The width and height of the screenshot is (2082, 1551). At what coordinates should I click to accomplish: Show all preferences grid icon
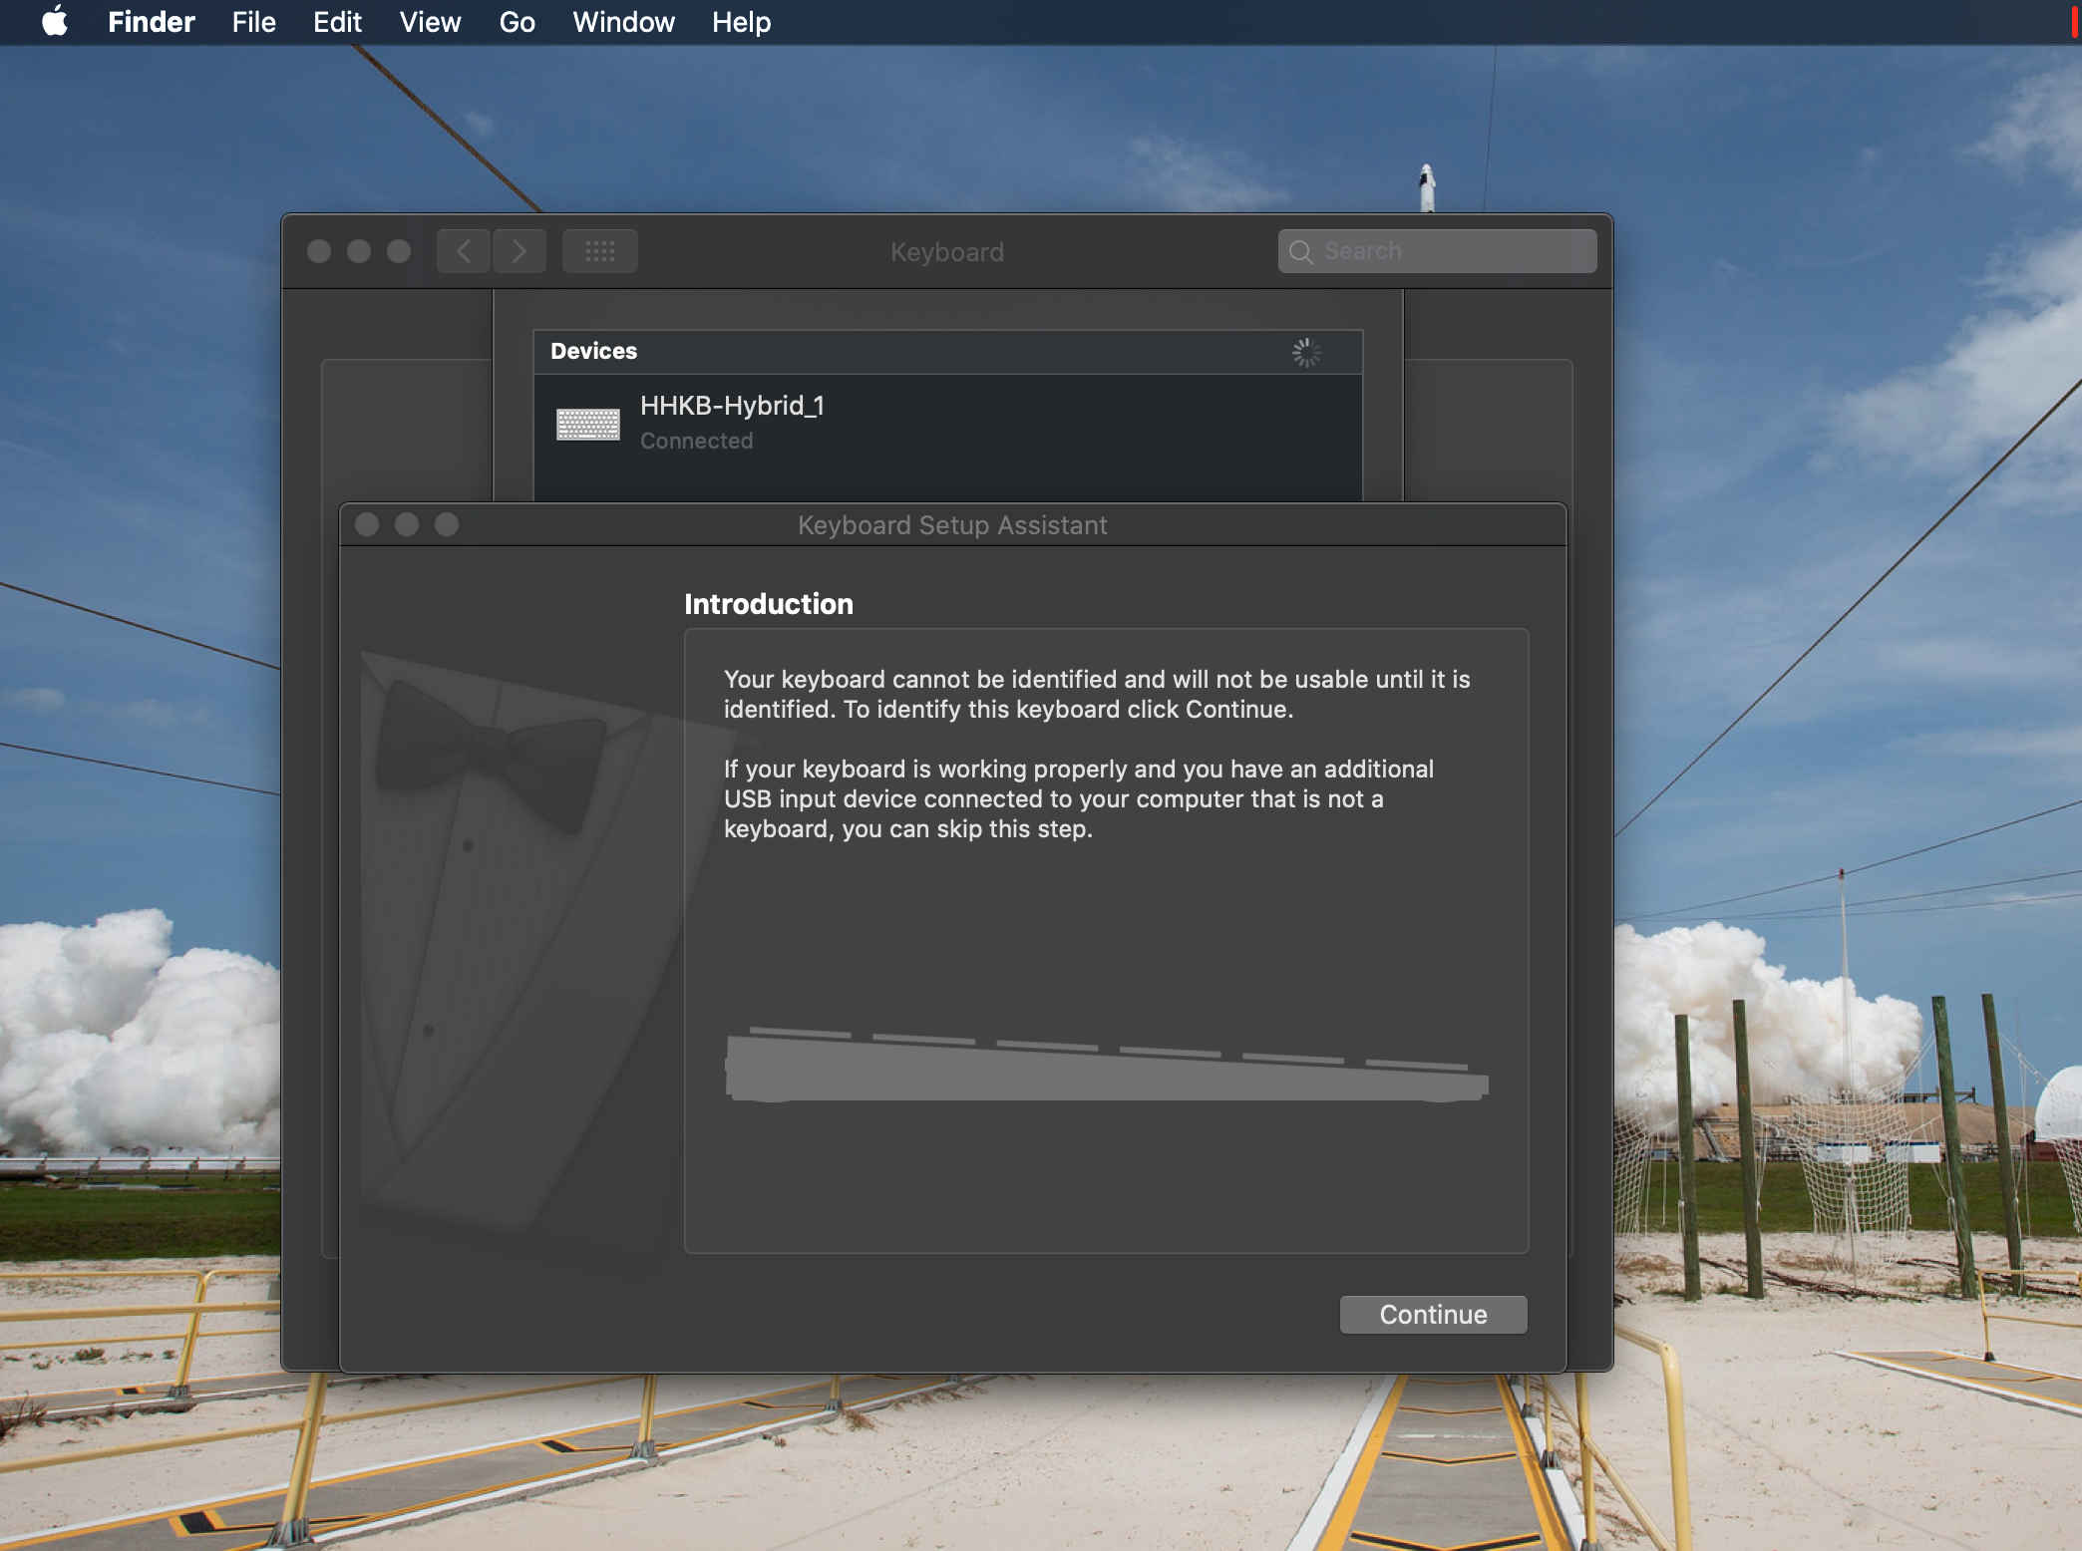coord(599,251)
